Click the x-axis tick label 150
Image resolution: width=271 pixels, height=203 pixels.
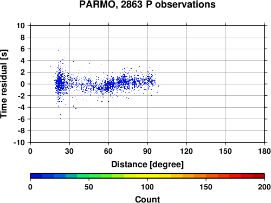point(225,151)
